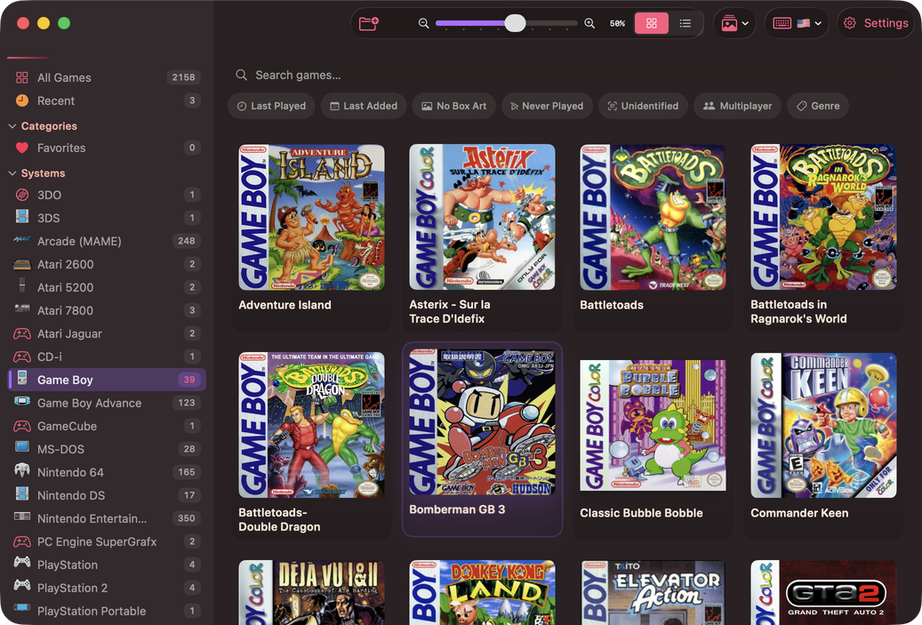Open Recent games list

107,100
